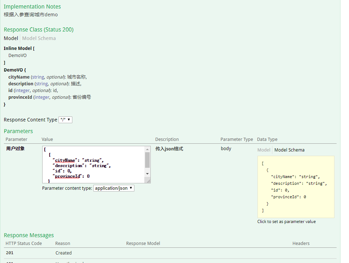Click inside the JSON body value textarea
The width and height of the screenshot is (349, 263).
93,165
